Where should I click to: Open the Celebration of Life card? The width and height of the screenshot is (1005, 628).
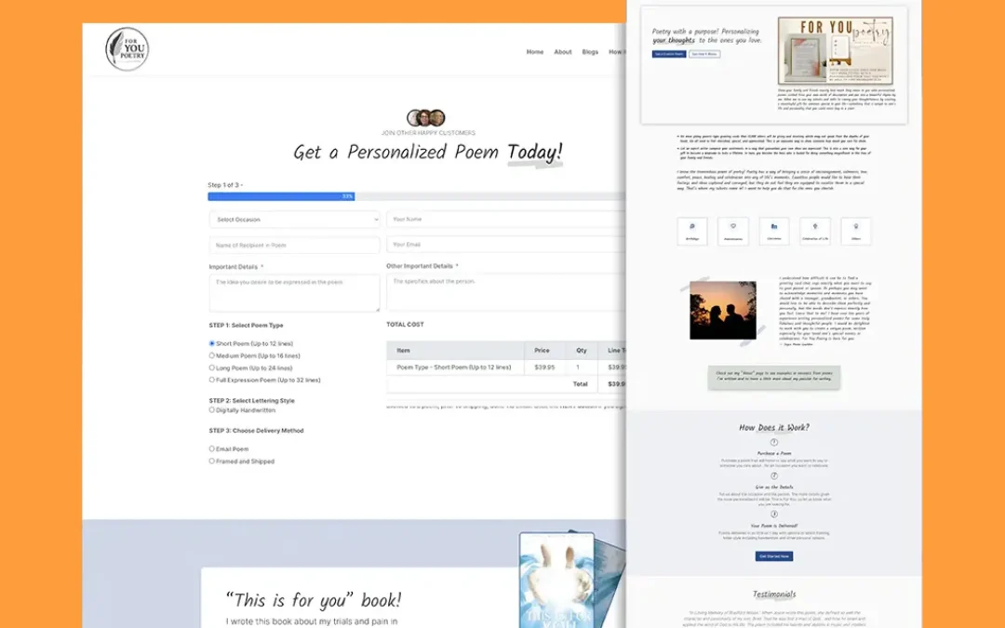814,231
